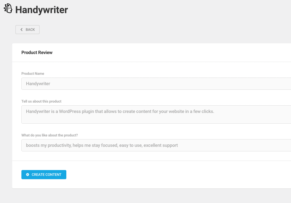Screen dimensions: 291x203
Task: Click the Handywriter title text in the header
Action: click(x=42, y=10)
